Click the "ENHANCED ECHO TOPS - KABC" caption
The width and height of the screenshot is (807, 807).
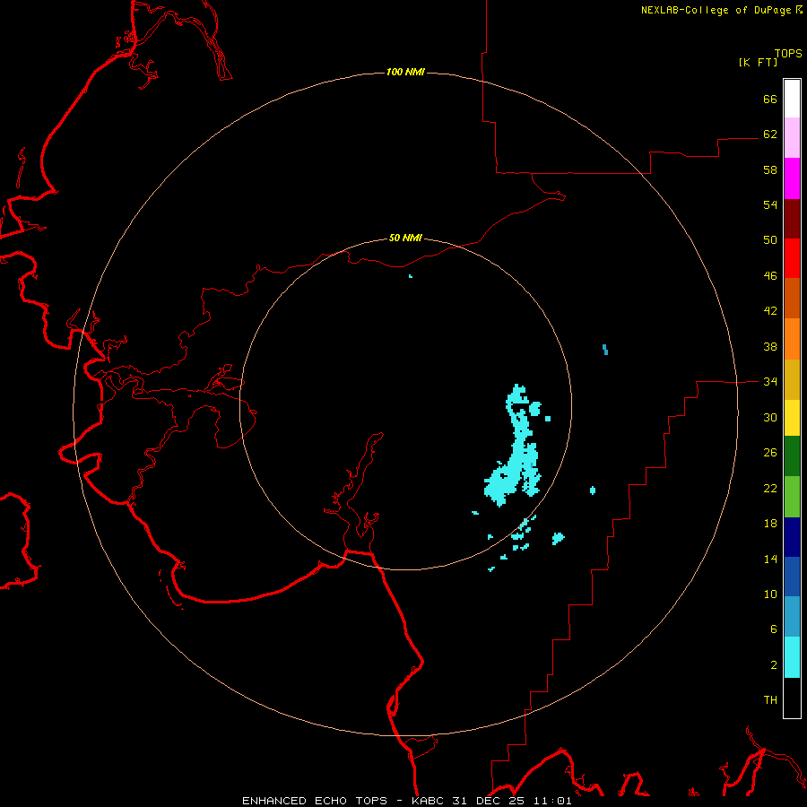[x=344, y=801]
